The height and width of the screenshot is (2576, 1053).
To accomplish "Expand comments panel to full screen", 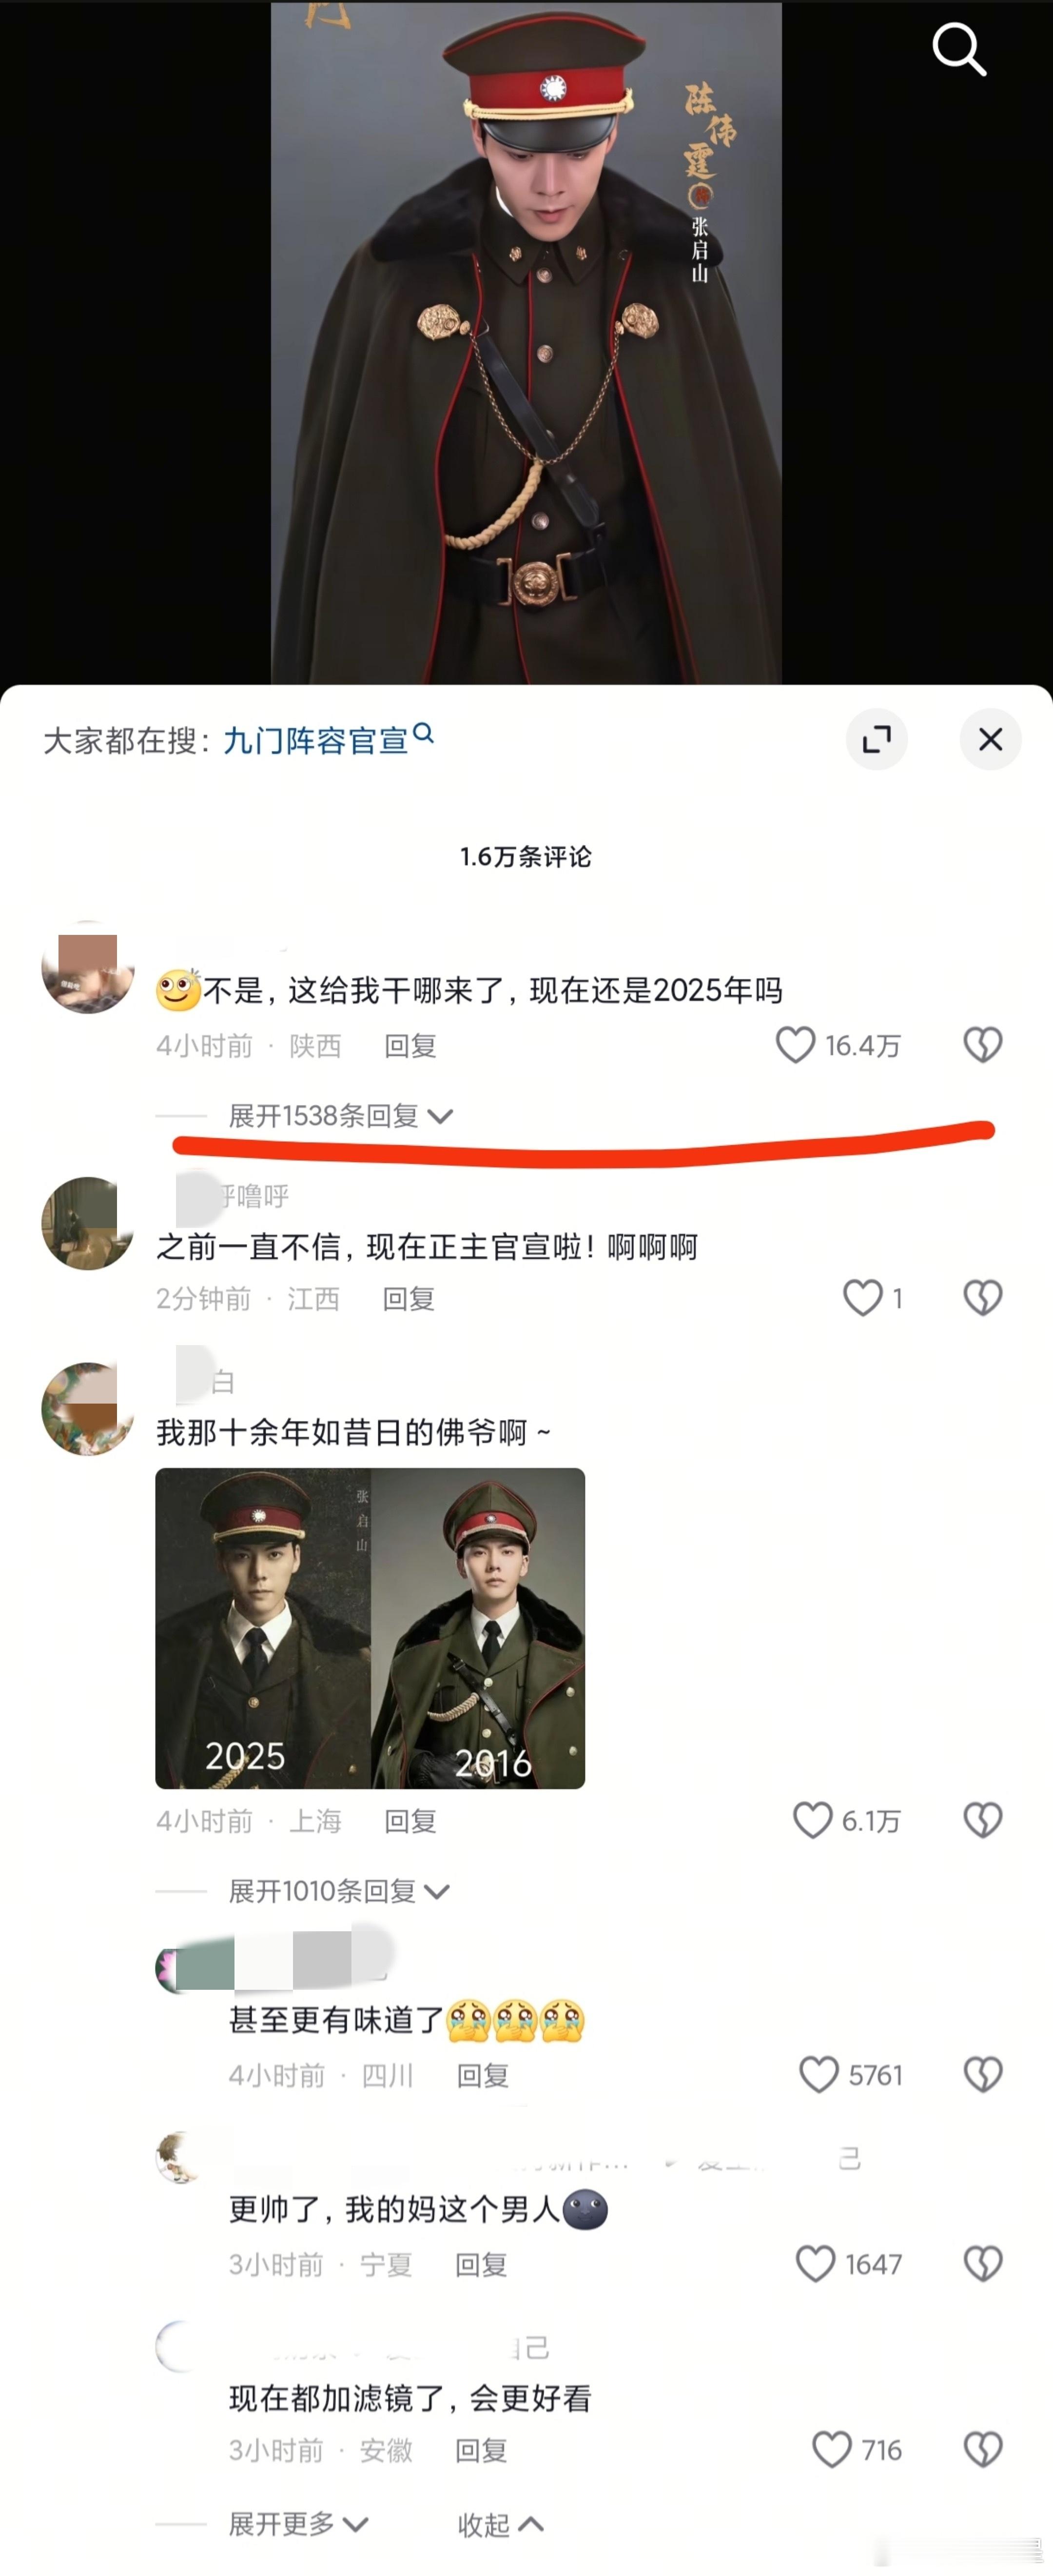I will pos(876,739).
